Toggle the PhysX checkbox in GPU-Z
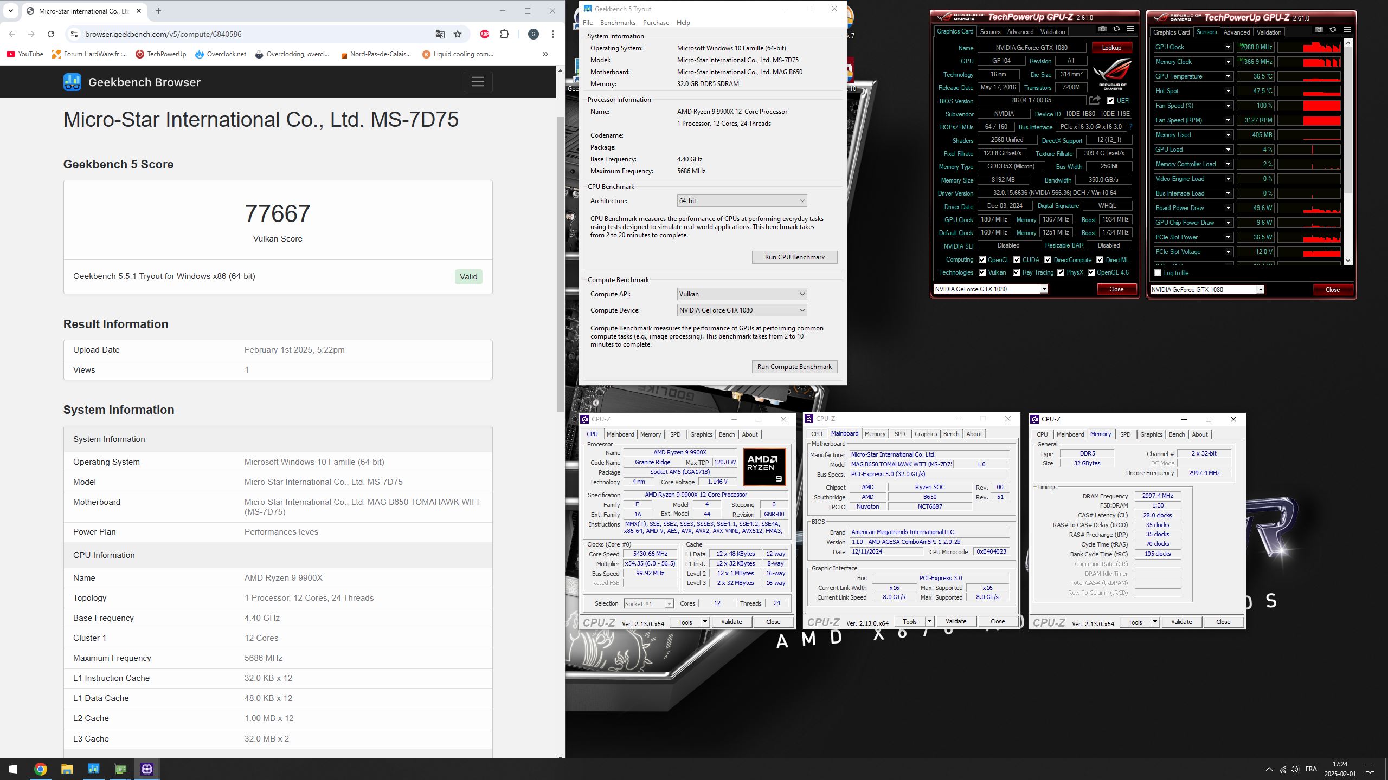This screenshot has height=780, width=1388. pyautogui.click(x=1061, y=272)
